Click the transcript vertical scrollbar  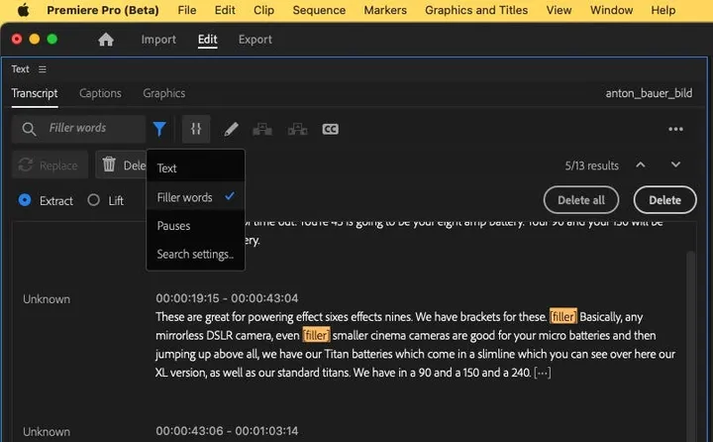click(x=691, y=346)
